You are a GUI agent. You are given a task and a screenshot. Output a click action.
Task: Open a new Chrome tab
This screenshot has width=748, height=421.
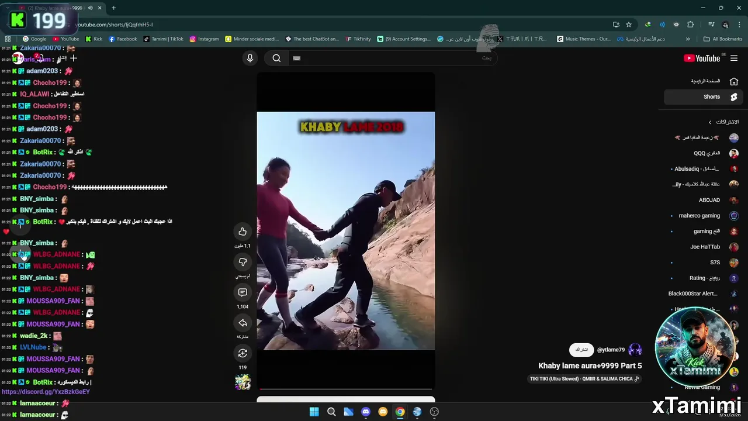point(113,8)
